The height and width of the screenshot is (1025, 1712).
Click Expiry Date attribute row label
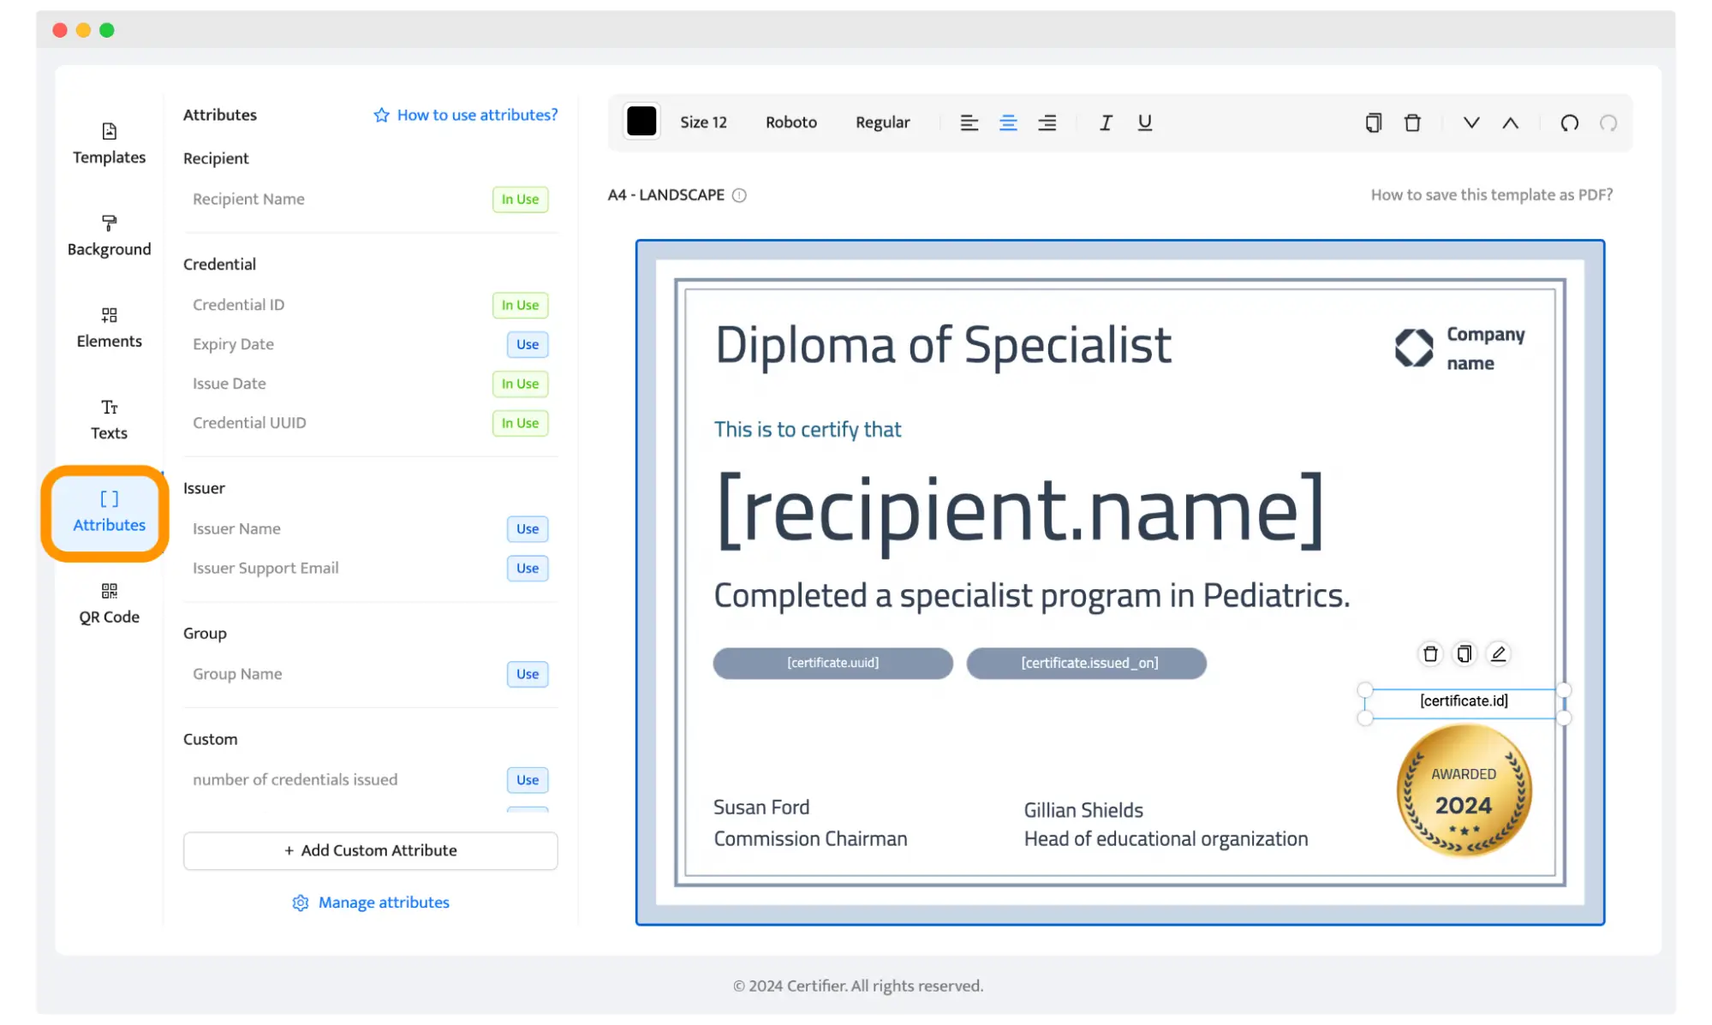[x=233, y=344]
